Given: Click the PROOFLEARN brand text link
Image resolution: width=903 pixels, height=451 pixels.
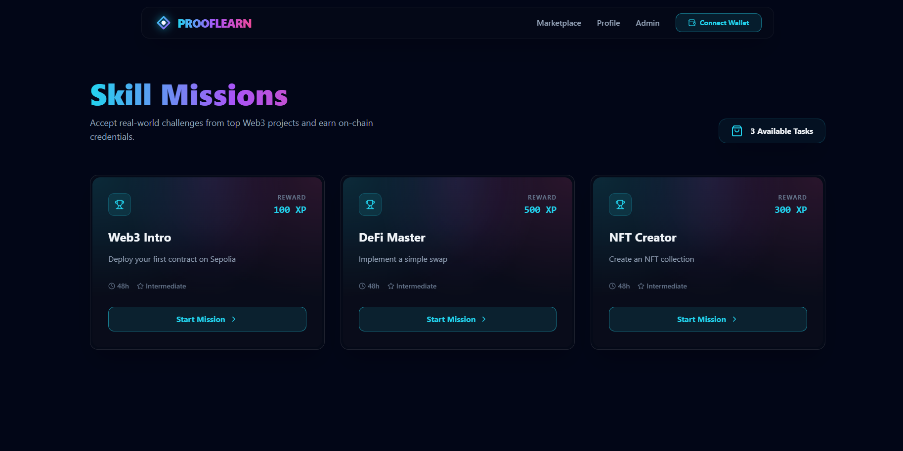Looking at the screenshot, I should coord(215,23).
